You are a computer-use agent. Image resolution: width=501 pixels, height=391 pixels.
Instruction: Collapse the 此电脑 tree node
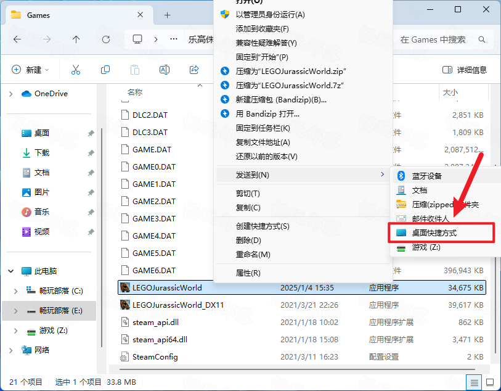(x=11, y=271)
